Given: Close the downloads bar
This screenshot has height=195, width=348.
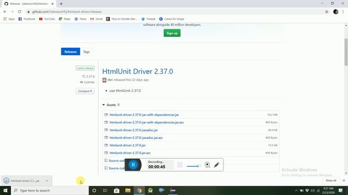Looking at the screenshot, I should (344, 180).
